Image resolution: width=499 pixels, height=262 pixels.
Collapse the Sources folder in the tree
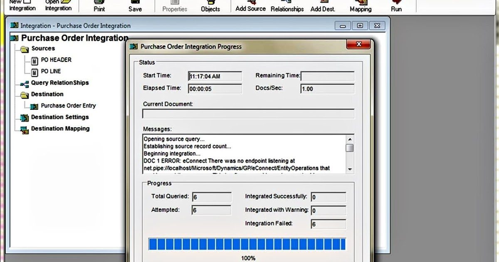(24, 49)
